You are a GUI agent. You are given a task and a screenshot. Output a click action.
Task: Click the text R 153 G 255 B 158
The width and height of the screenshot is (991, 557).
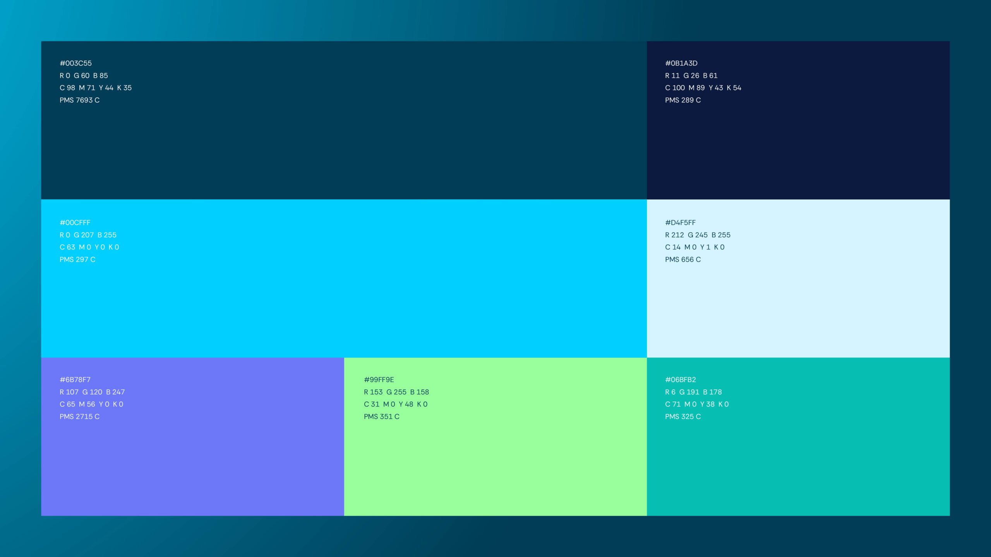[396, 392]
